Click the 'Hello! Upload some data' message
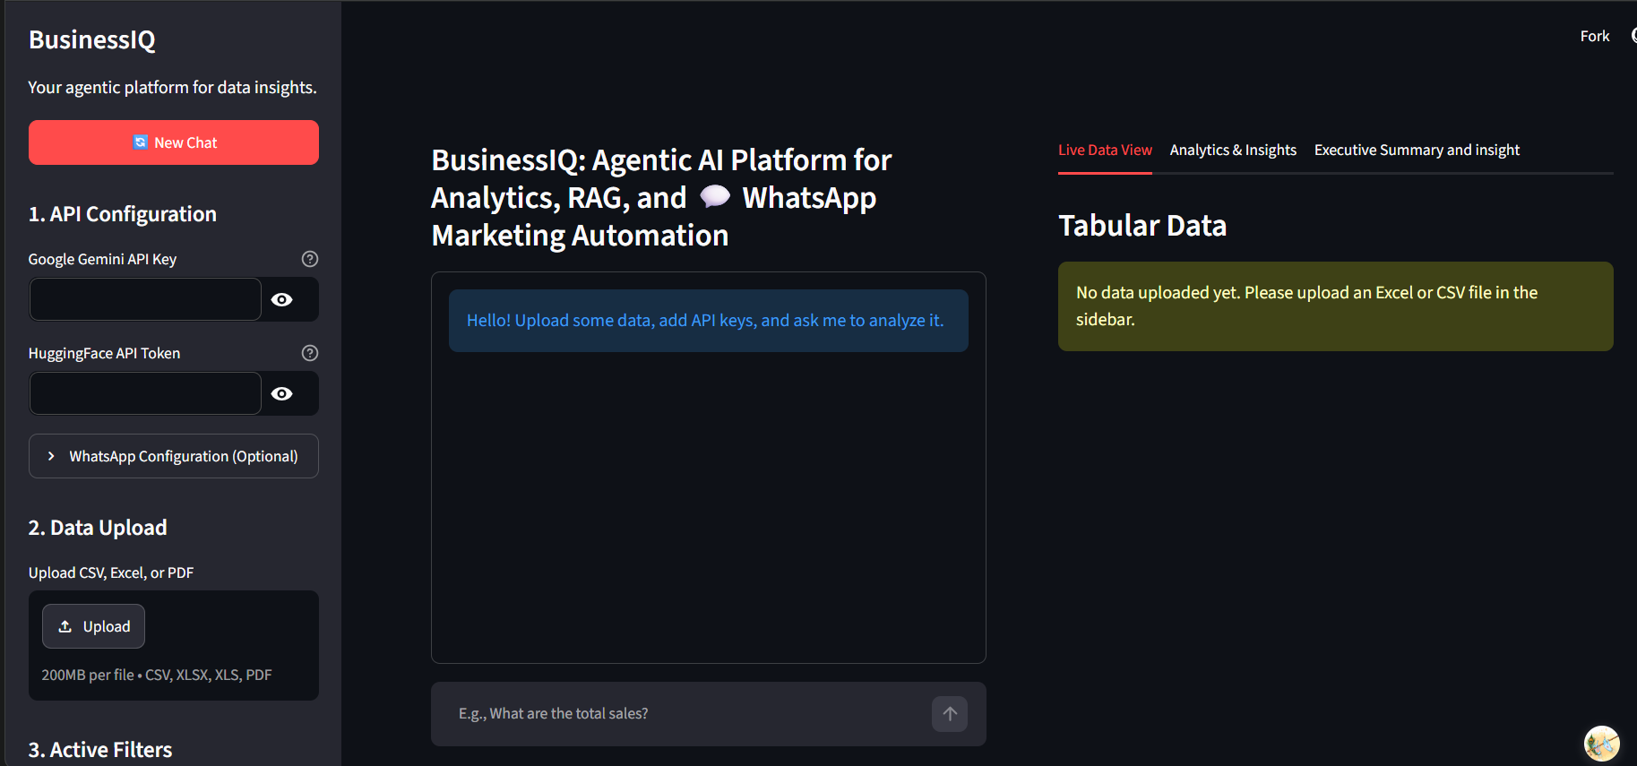Screen dimensions: 1637x766 709,321
